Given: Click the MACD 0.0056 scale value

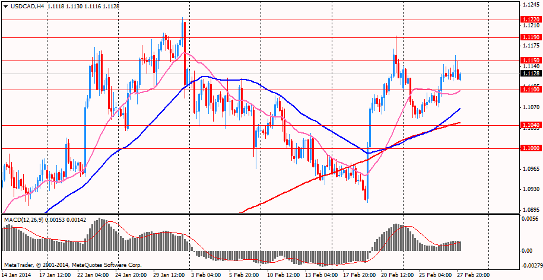Looking at the screenshot, I should (x=530, y=219).
